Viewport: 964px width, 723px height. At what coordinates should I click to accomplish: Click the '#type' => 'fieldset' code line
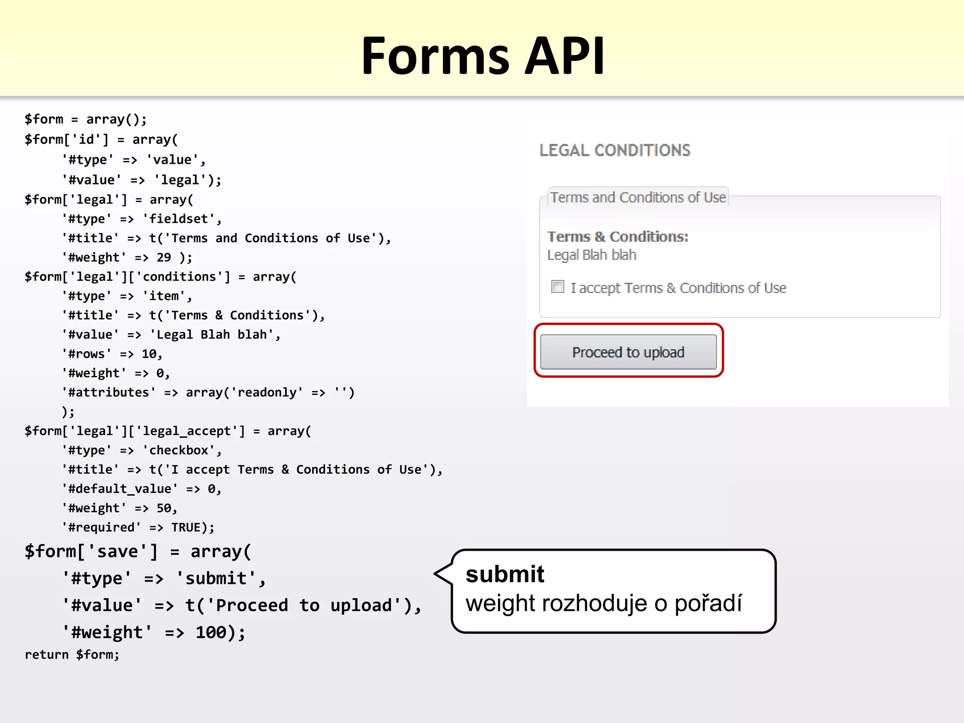pos(141,219)
